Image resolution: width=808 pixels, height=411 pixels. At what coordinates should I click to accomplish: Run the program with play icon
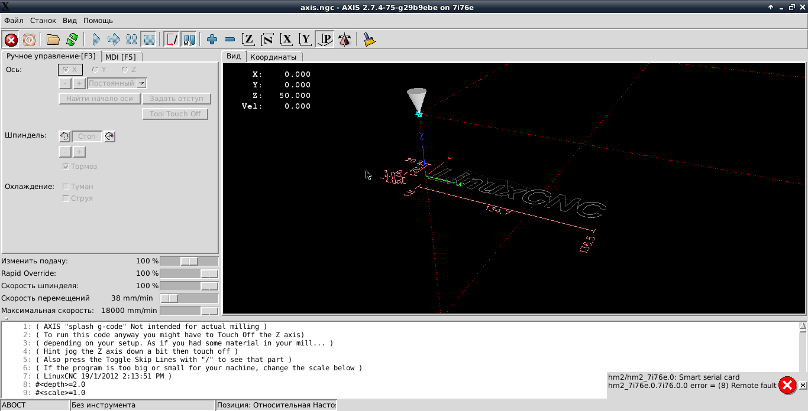pos(96,40)
